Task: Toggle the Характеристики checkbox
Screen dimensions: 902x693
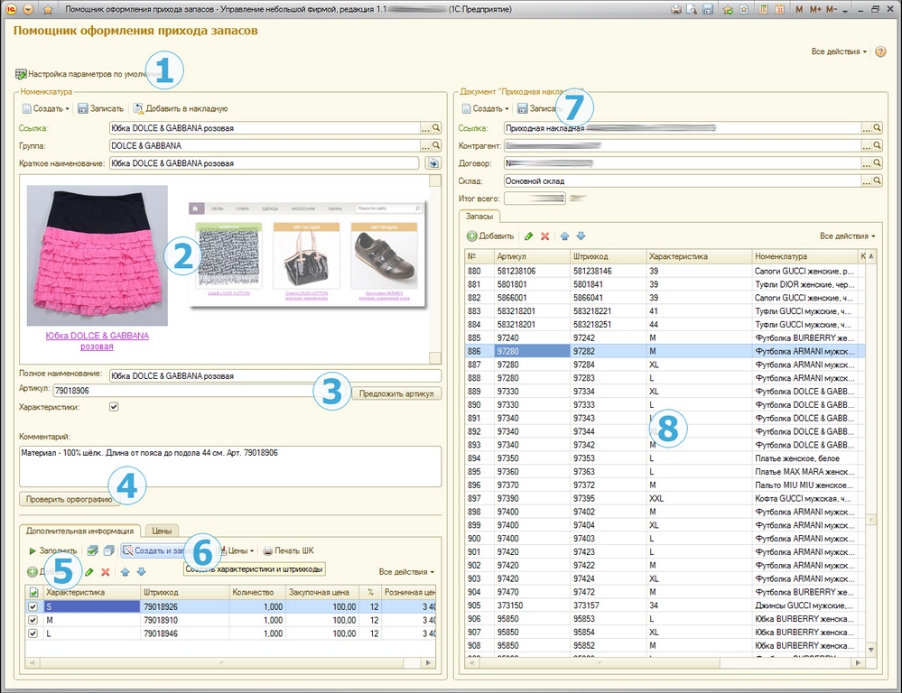Action: (x=114, y=407)
